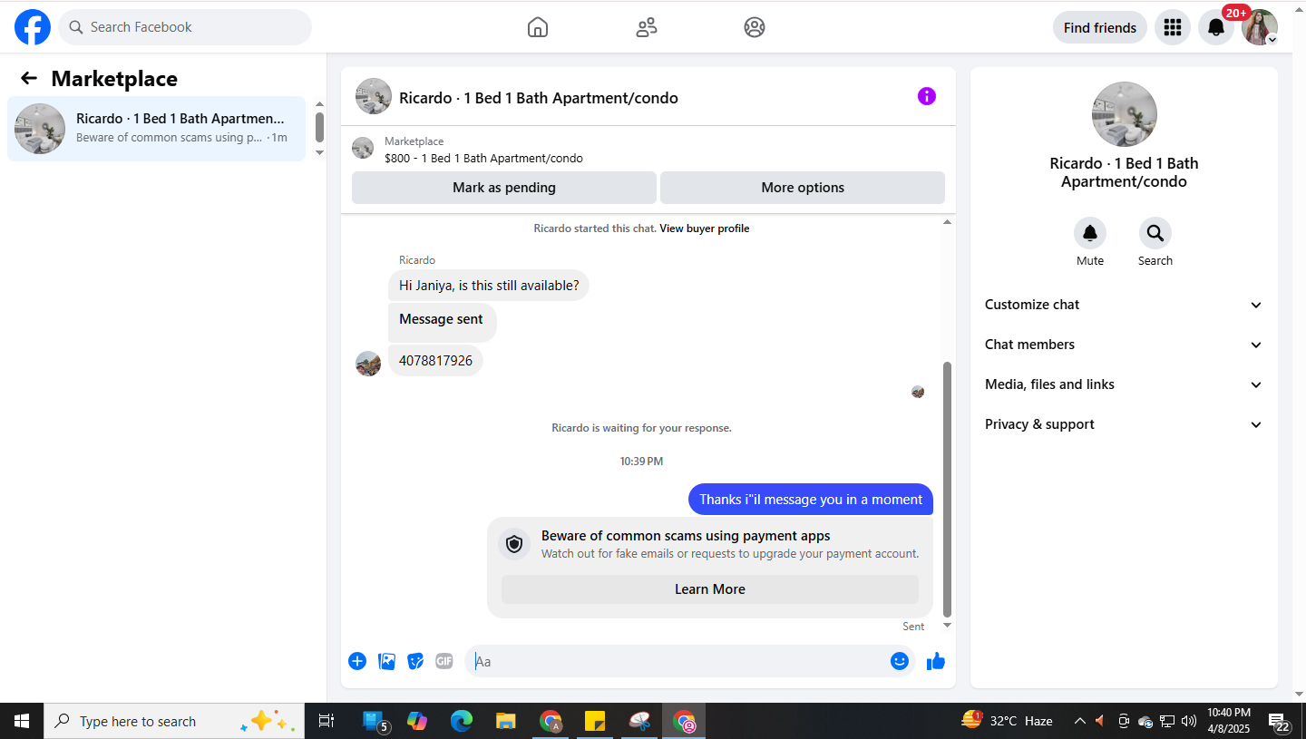The height and width of the screenshot is (739, 1306).
Task: Expand the Chat members section
Action: pos(1124,345)
